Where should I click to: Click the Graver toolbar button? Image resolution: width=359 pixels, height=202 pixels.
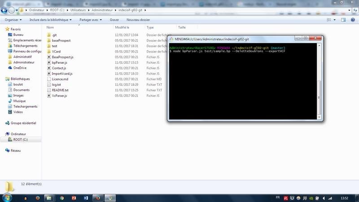(114, 20)
